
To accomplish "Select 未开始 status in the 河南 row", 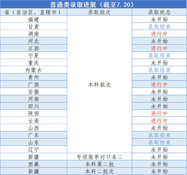I will [x=159, y=99].
